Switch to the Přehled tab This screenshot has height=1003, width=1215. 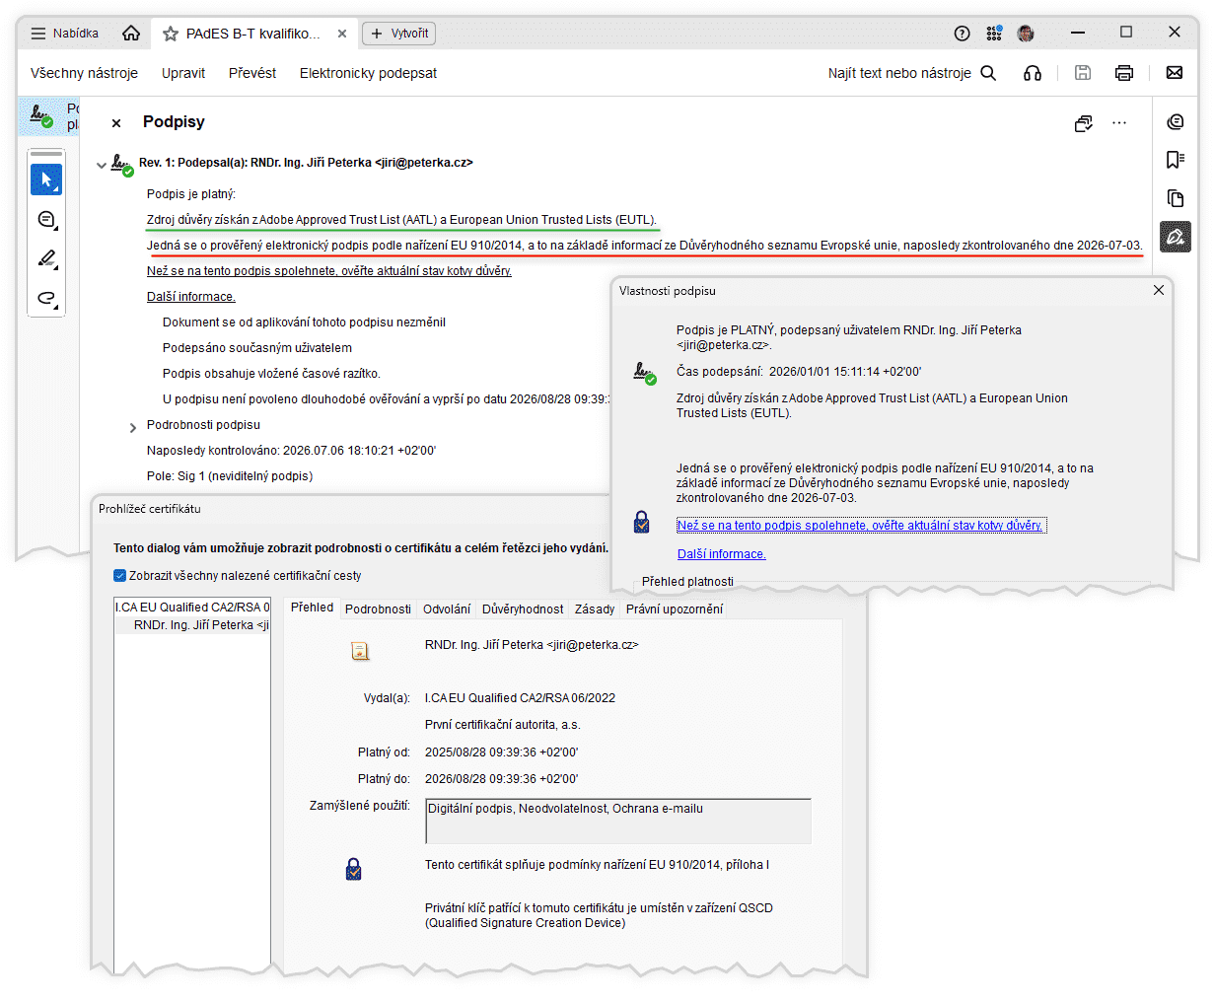[312, 608]
